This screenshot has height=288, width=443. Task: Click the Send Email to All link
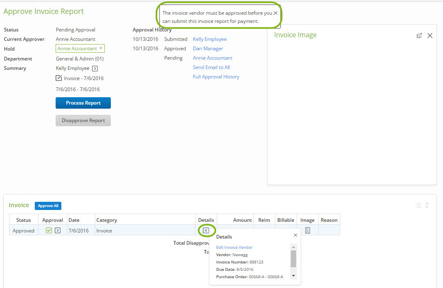click(x=211, y=67)
